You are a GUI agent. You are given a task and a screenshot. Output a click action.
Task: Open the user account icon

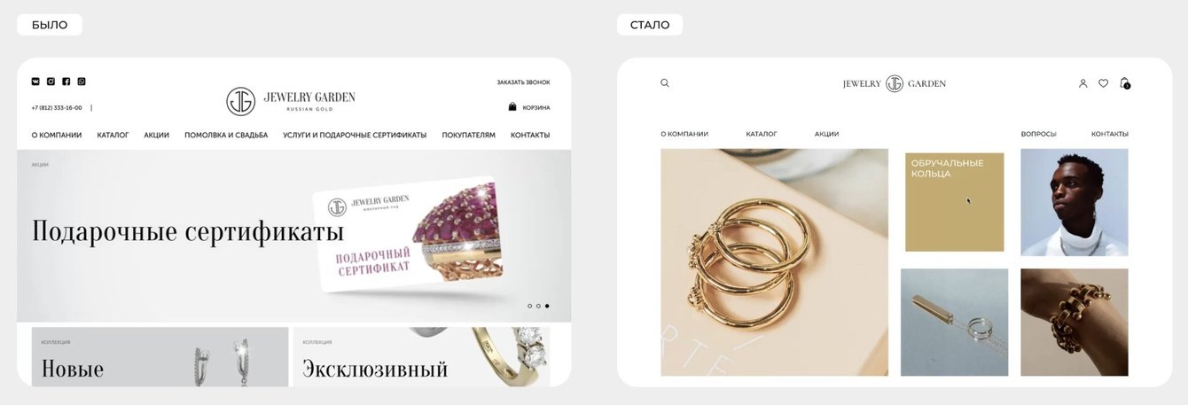pos(1082,83)
